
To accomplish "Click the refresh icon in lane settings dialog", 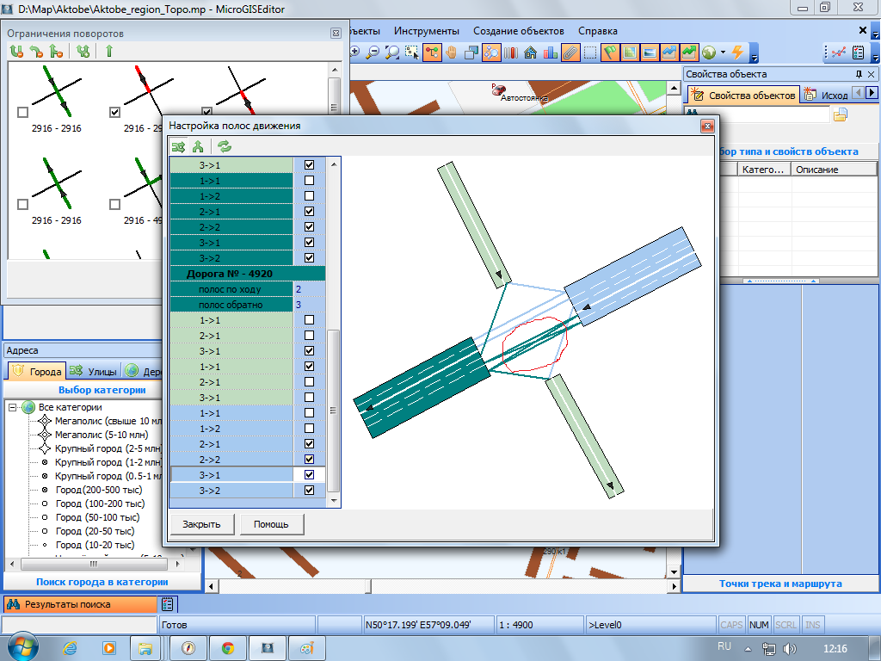I will point(224,146).
